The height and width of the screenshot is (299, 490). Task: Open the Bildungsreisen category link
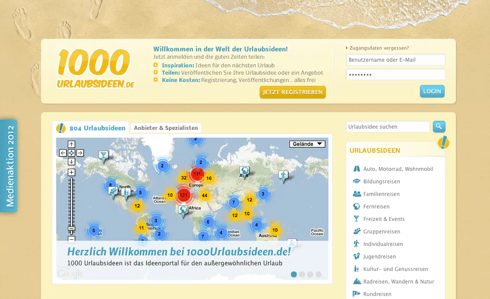click(382, 181)
